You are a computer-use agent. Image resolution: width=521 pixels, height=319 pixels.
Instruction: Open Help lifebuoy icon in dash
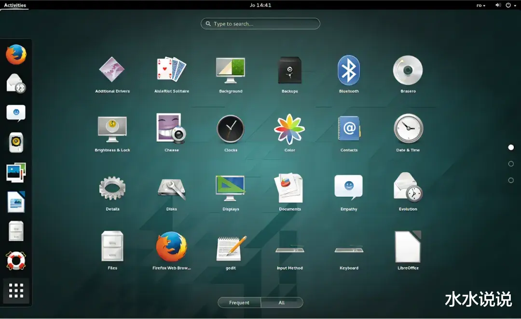point(16,261)
